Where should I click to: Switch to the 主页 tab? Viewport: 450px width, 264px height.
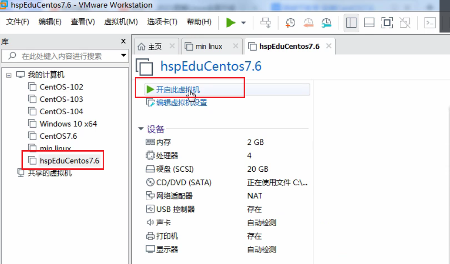(155, 46)
